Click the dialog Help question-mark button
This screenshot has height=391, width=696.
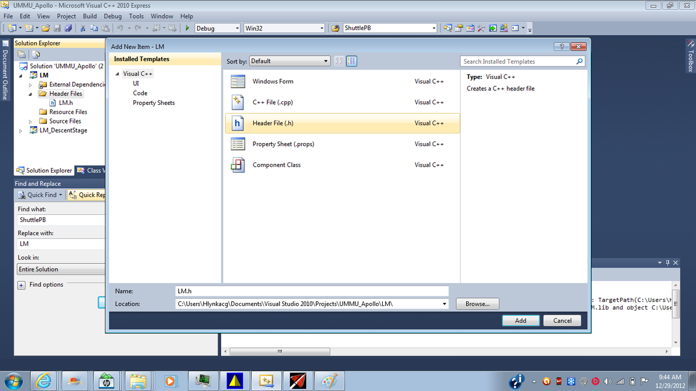561,46
